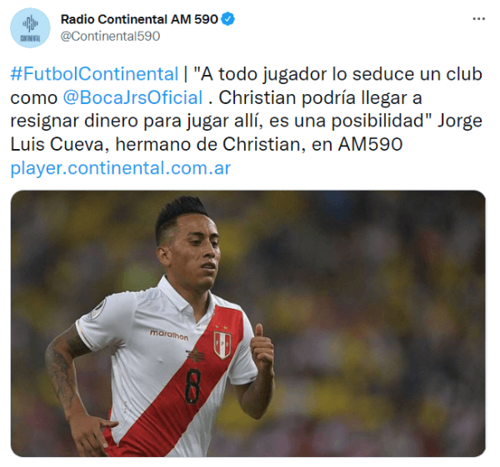Viewport: 500px width, 467px height.
Task: Click the @Continental590 handle
Action: pyautogui.click(x=110, y=36)
